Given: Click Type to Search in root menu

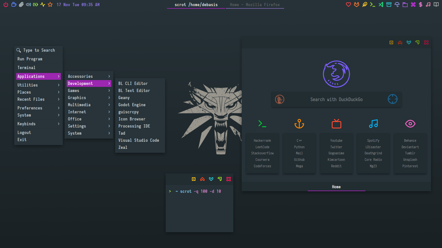Looking at the screenshot, I should pos(39,50).
